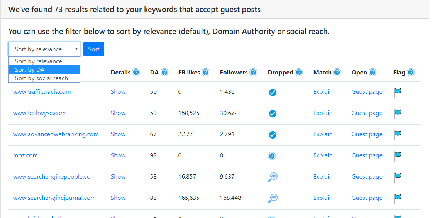Open Guest page for www.traffictravis.com
Viewport: 432px width, 218px height.
[x=367, y=92]
